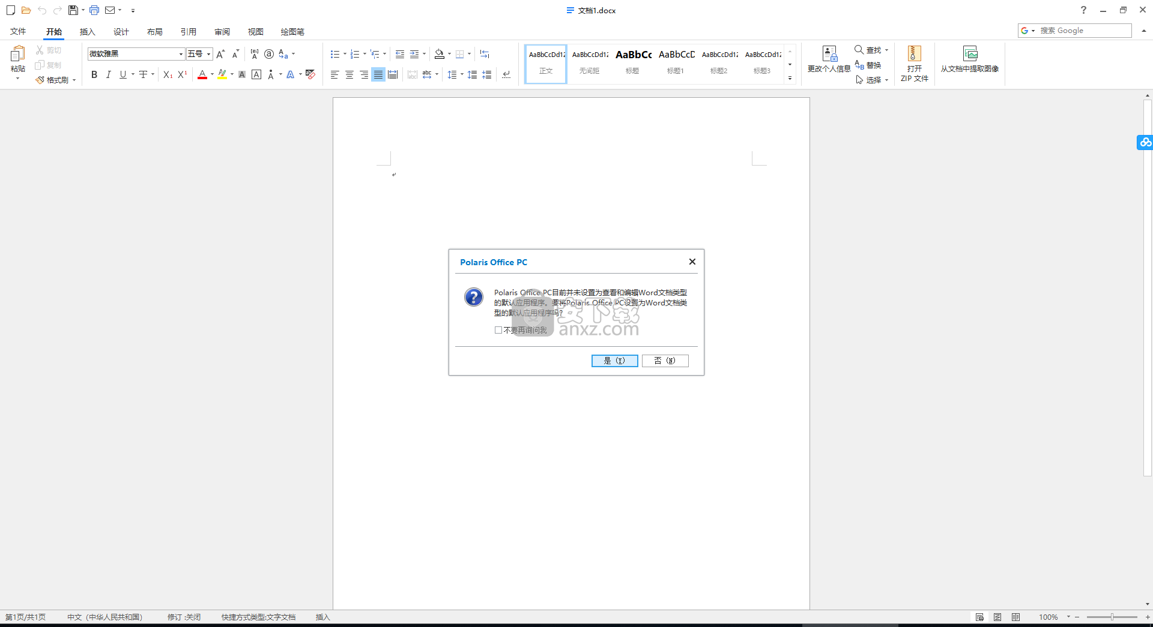Switch to the 绘图笔 tab
Image resolution: width=1153 pixels, height=627 pixels.
tap(292, 31)
